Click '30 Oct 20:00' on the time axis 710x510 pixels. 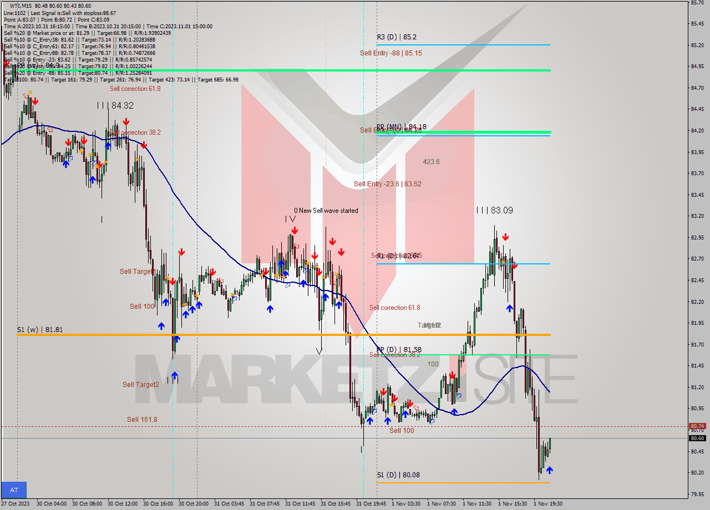tap(194, 504)
